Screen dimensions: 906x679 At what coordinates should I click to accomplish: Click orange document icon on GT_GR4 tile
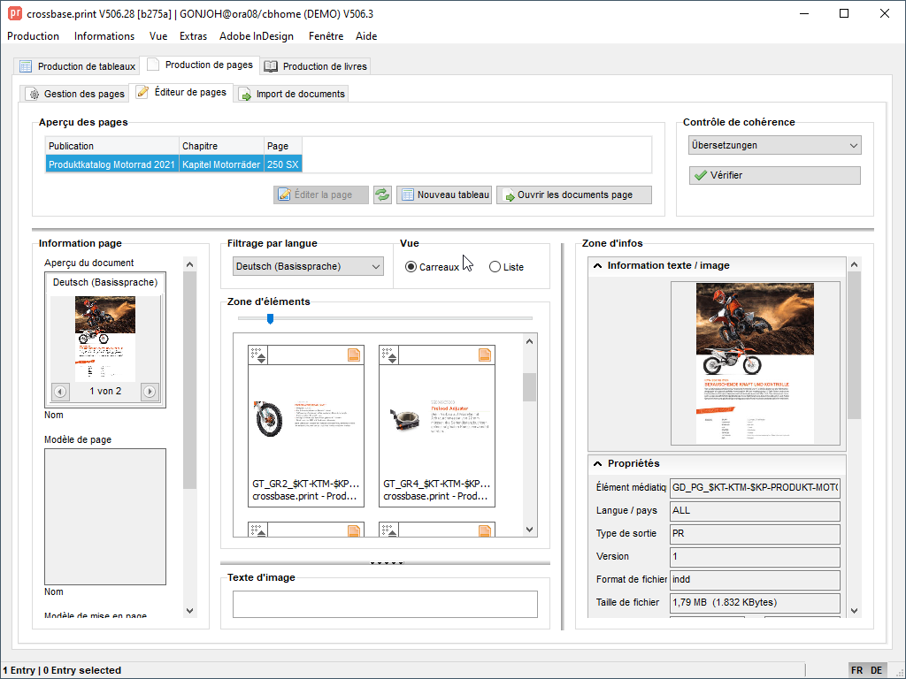coord(485,355)
